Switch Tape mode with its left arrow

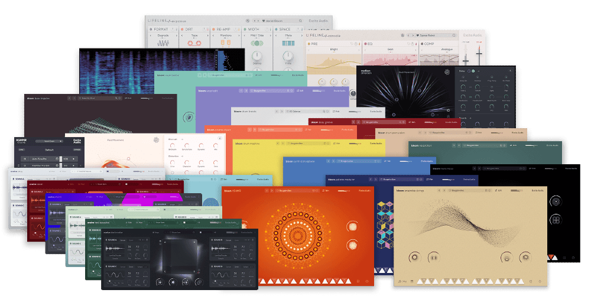tap(182, 35)
